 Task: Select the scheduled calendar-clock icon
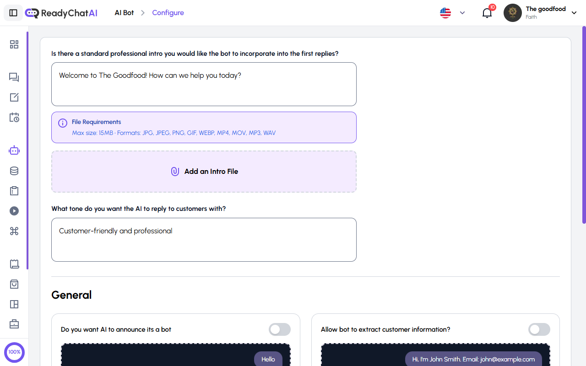pyautogui.click(x=14, y=118)
